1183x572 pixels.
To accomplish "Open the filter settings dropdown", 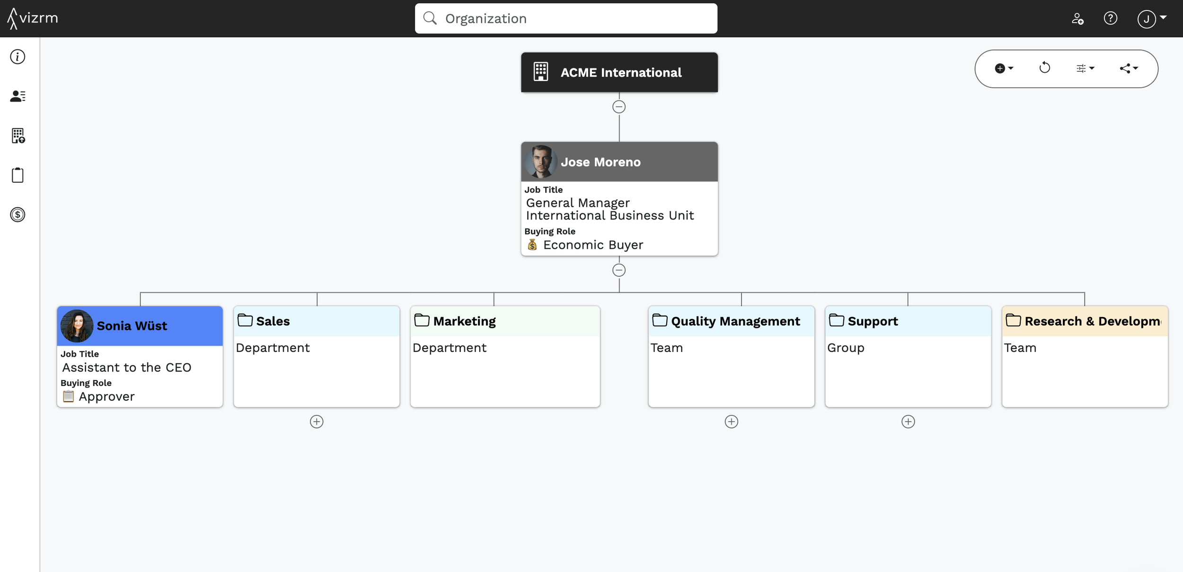I will coord(1085,69).
